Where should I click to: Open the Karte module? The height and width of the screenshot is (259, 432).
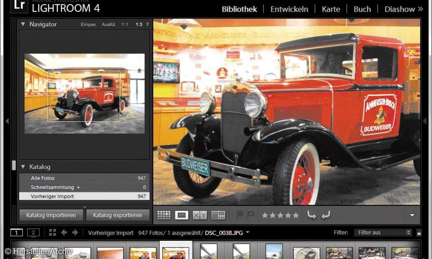tap(331, 9)
